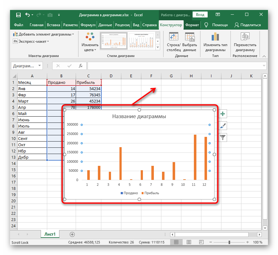Viewport: 278px width, 255px height.
Task: Expand the chart styles gallery
Action: tap(158, 47)
